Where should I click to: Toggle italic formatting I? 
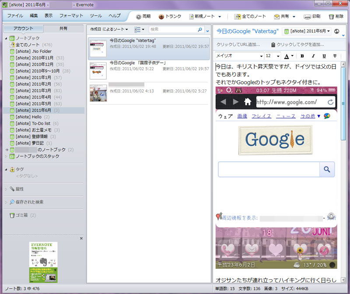pos(313,56)
